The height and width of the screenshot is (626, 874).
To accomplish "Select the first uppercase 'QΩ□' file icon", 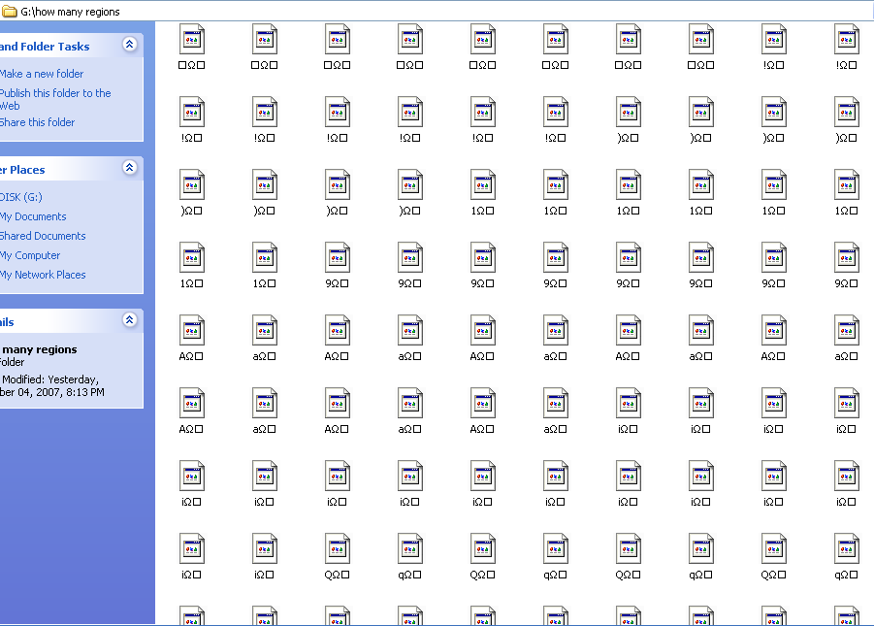I will pyautogui.click(x=337, y=549).
